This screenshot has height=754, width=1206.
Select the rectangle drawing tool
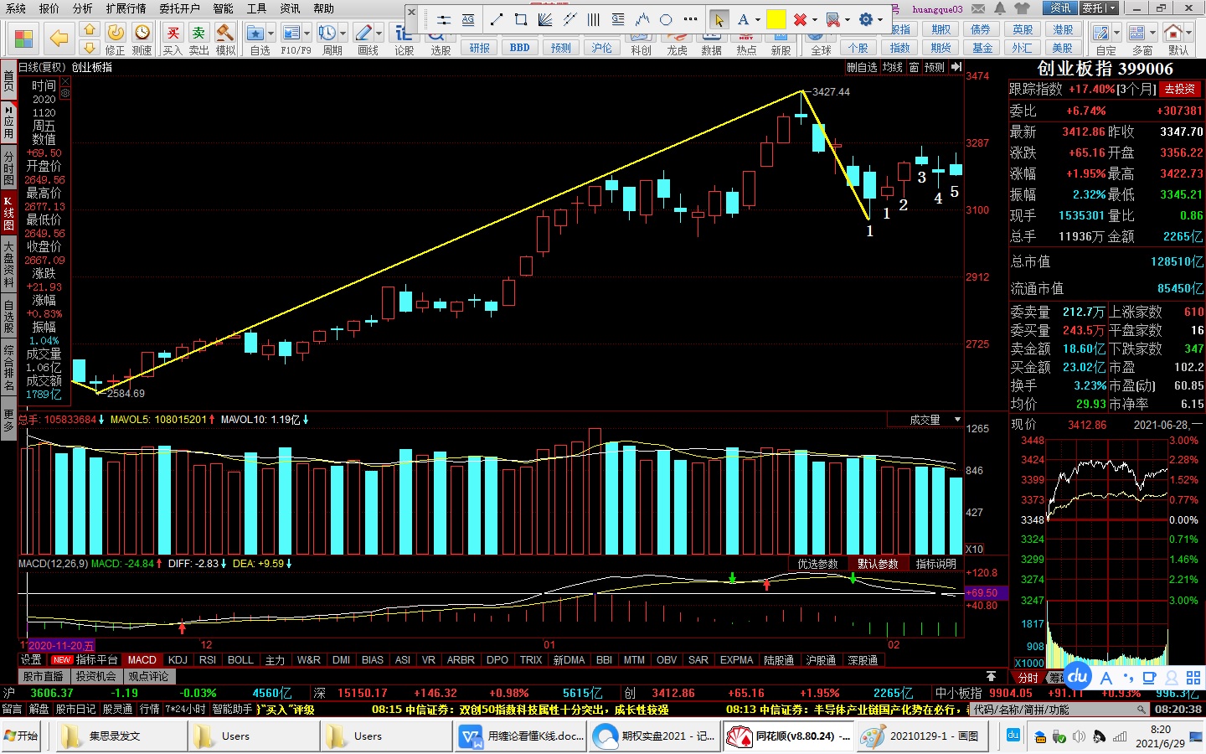(521, 19)
